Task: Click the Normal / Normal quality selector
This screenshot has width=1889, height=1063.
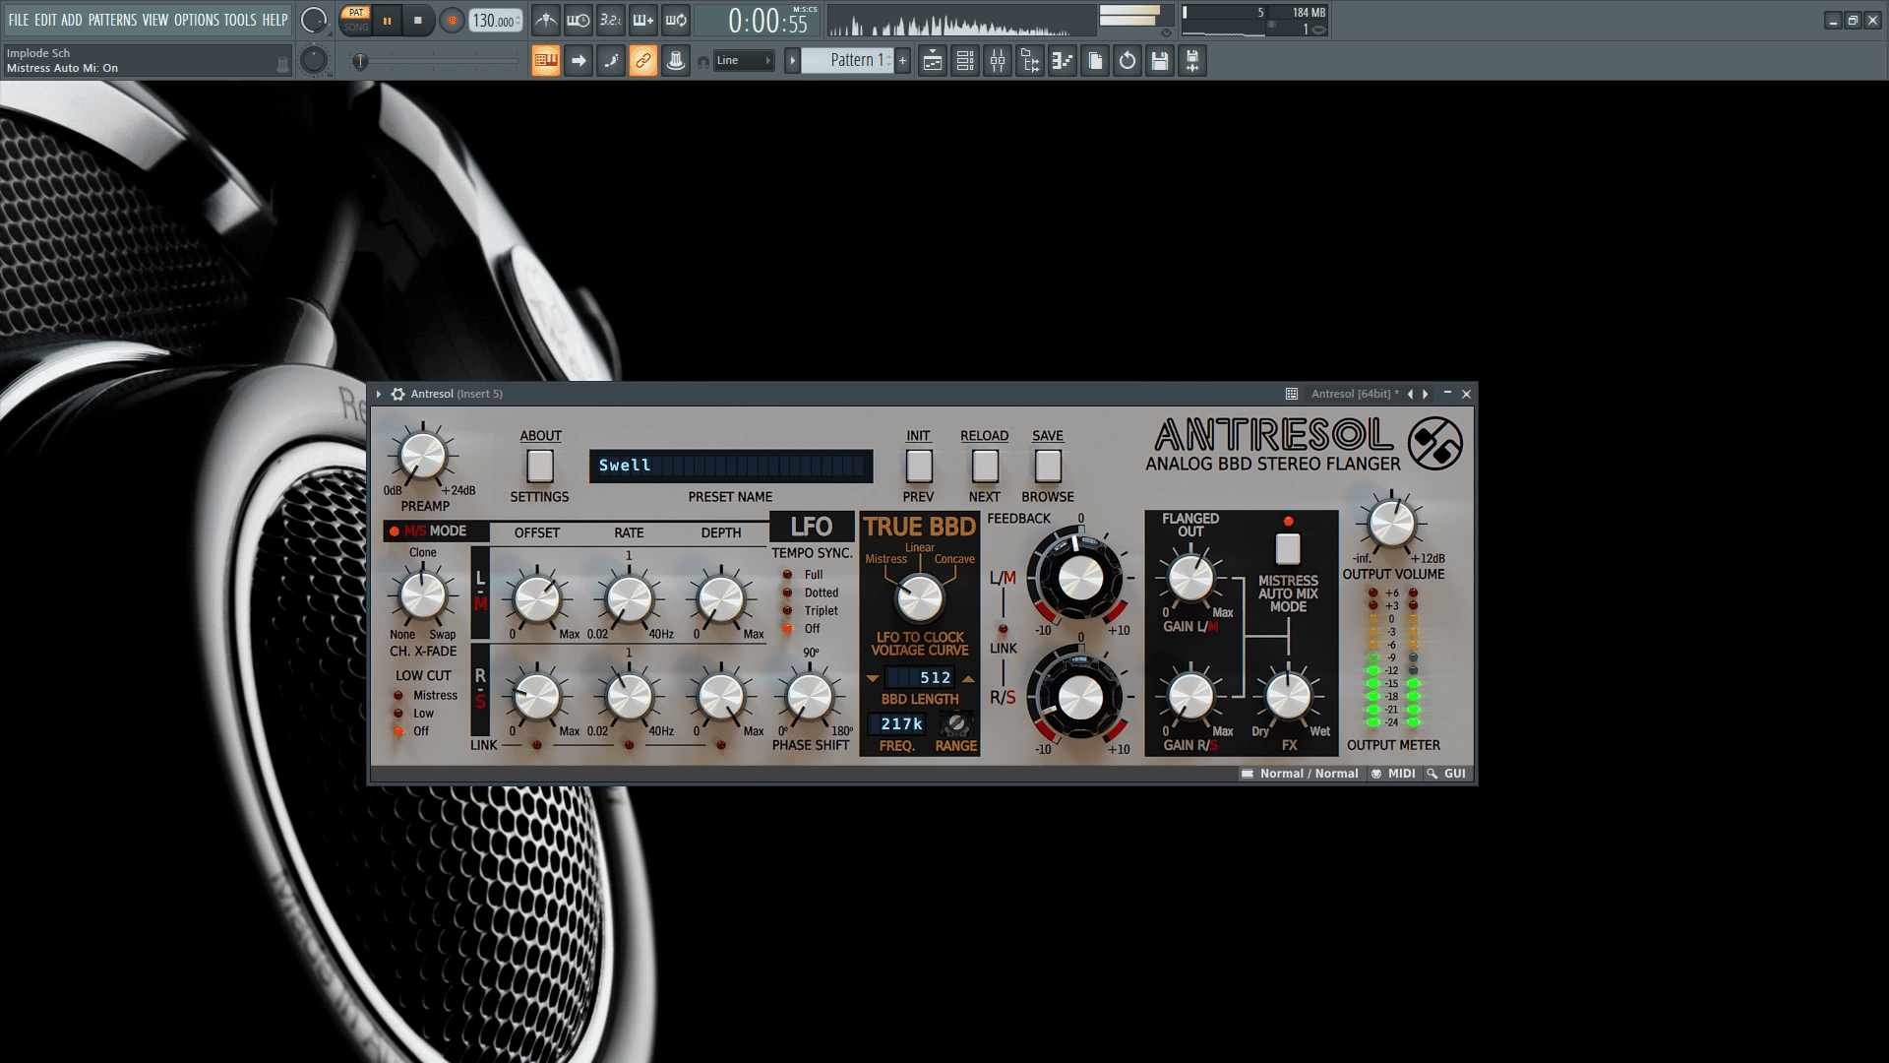Action: coord(1300,774)
